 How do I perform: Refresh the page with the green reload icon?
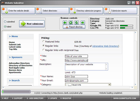pyautogui.click(x=77, y=23)
